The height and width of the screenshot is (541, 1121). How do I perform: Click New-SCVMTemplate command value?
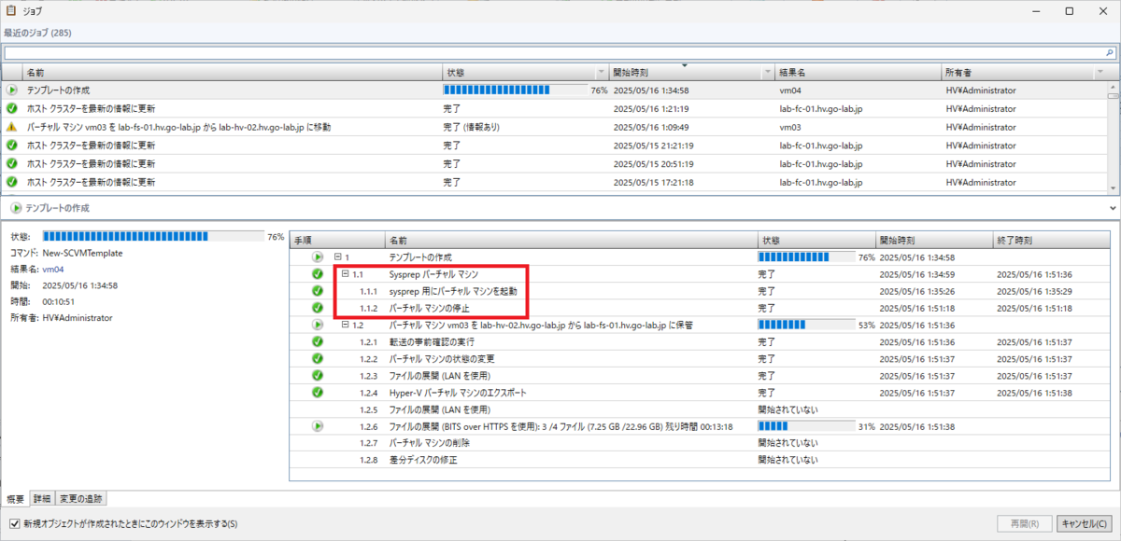point(82,253)
